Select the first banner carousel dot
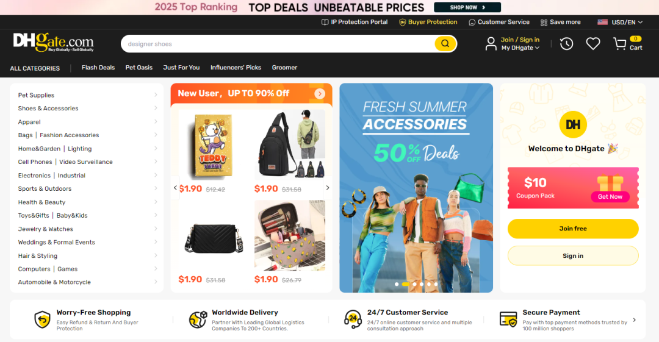This screenshot has width=659, height=342. [x=397, y=284]
